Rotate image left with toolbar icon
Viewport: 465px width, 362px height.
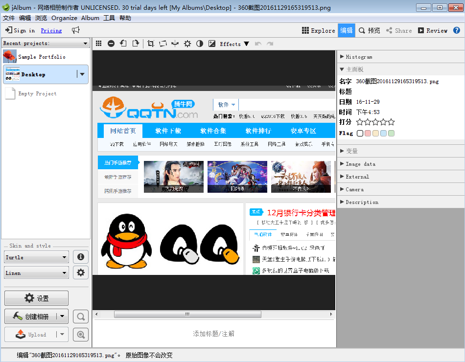(x=123, y=44)
